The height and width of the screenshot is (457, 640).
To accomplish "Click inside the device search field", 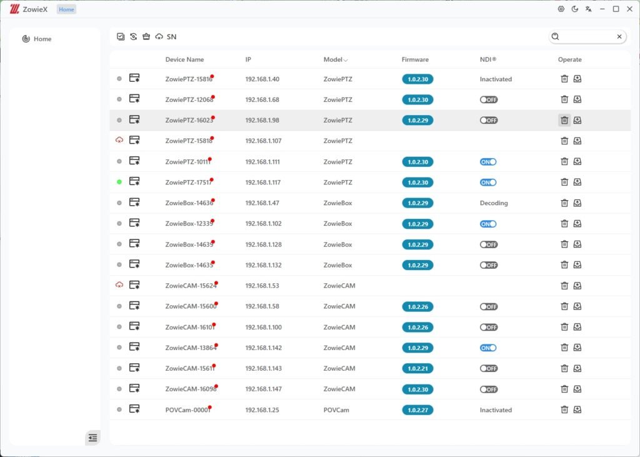I will (587, 37).
